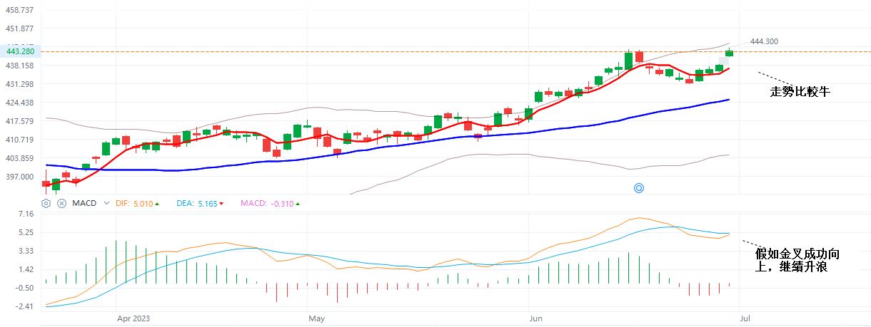Image resolution: width=871 pixels, height=327 pixels.
Task: Click the 397.000 price axis label
Action: pos(20,177)
